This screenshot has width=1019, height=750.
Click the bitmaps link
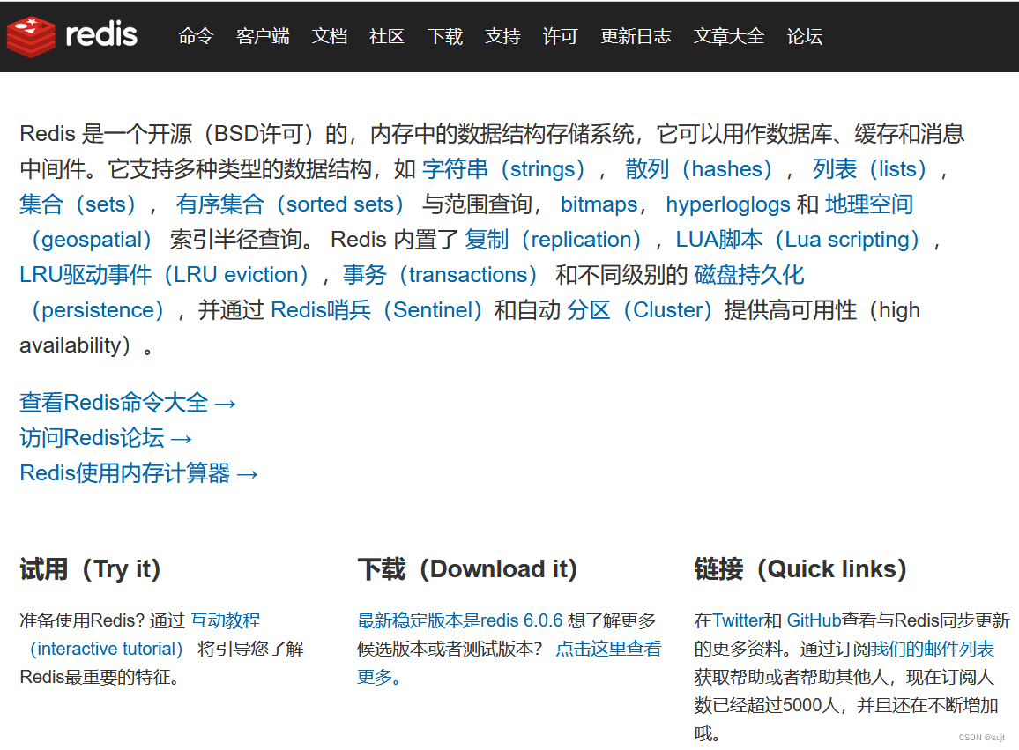pyautogui.click(x=599, y=204)
